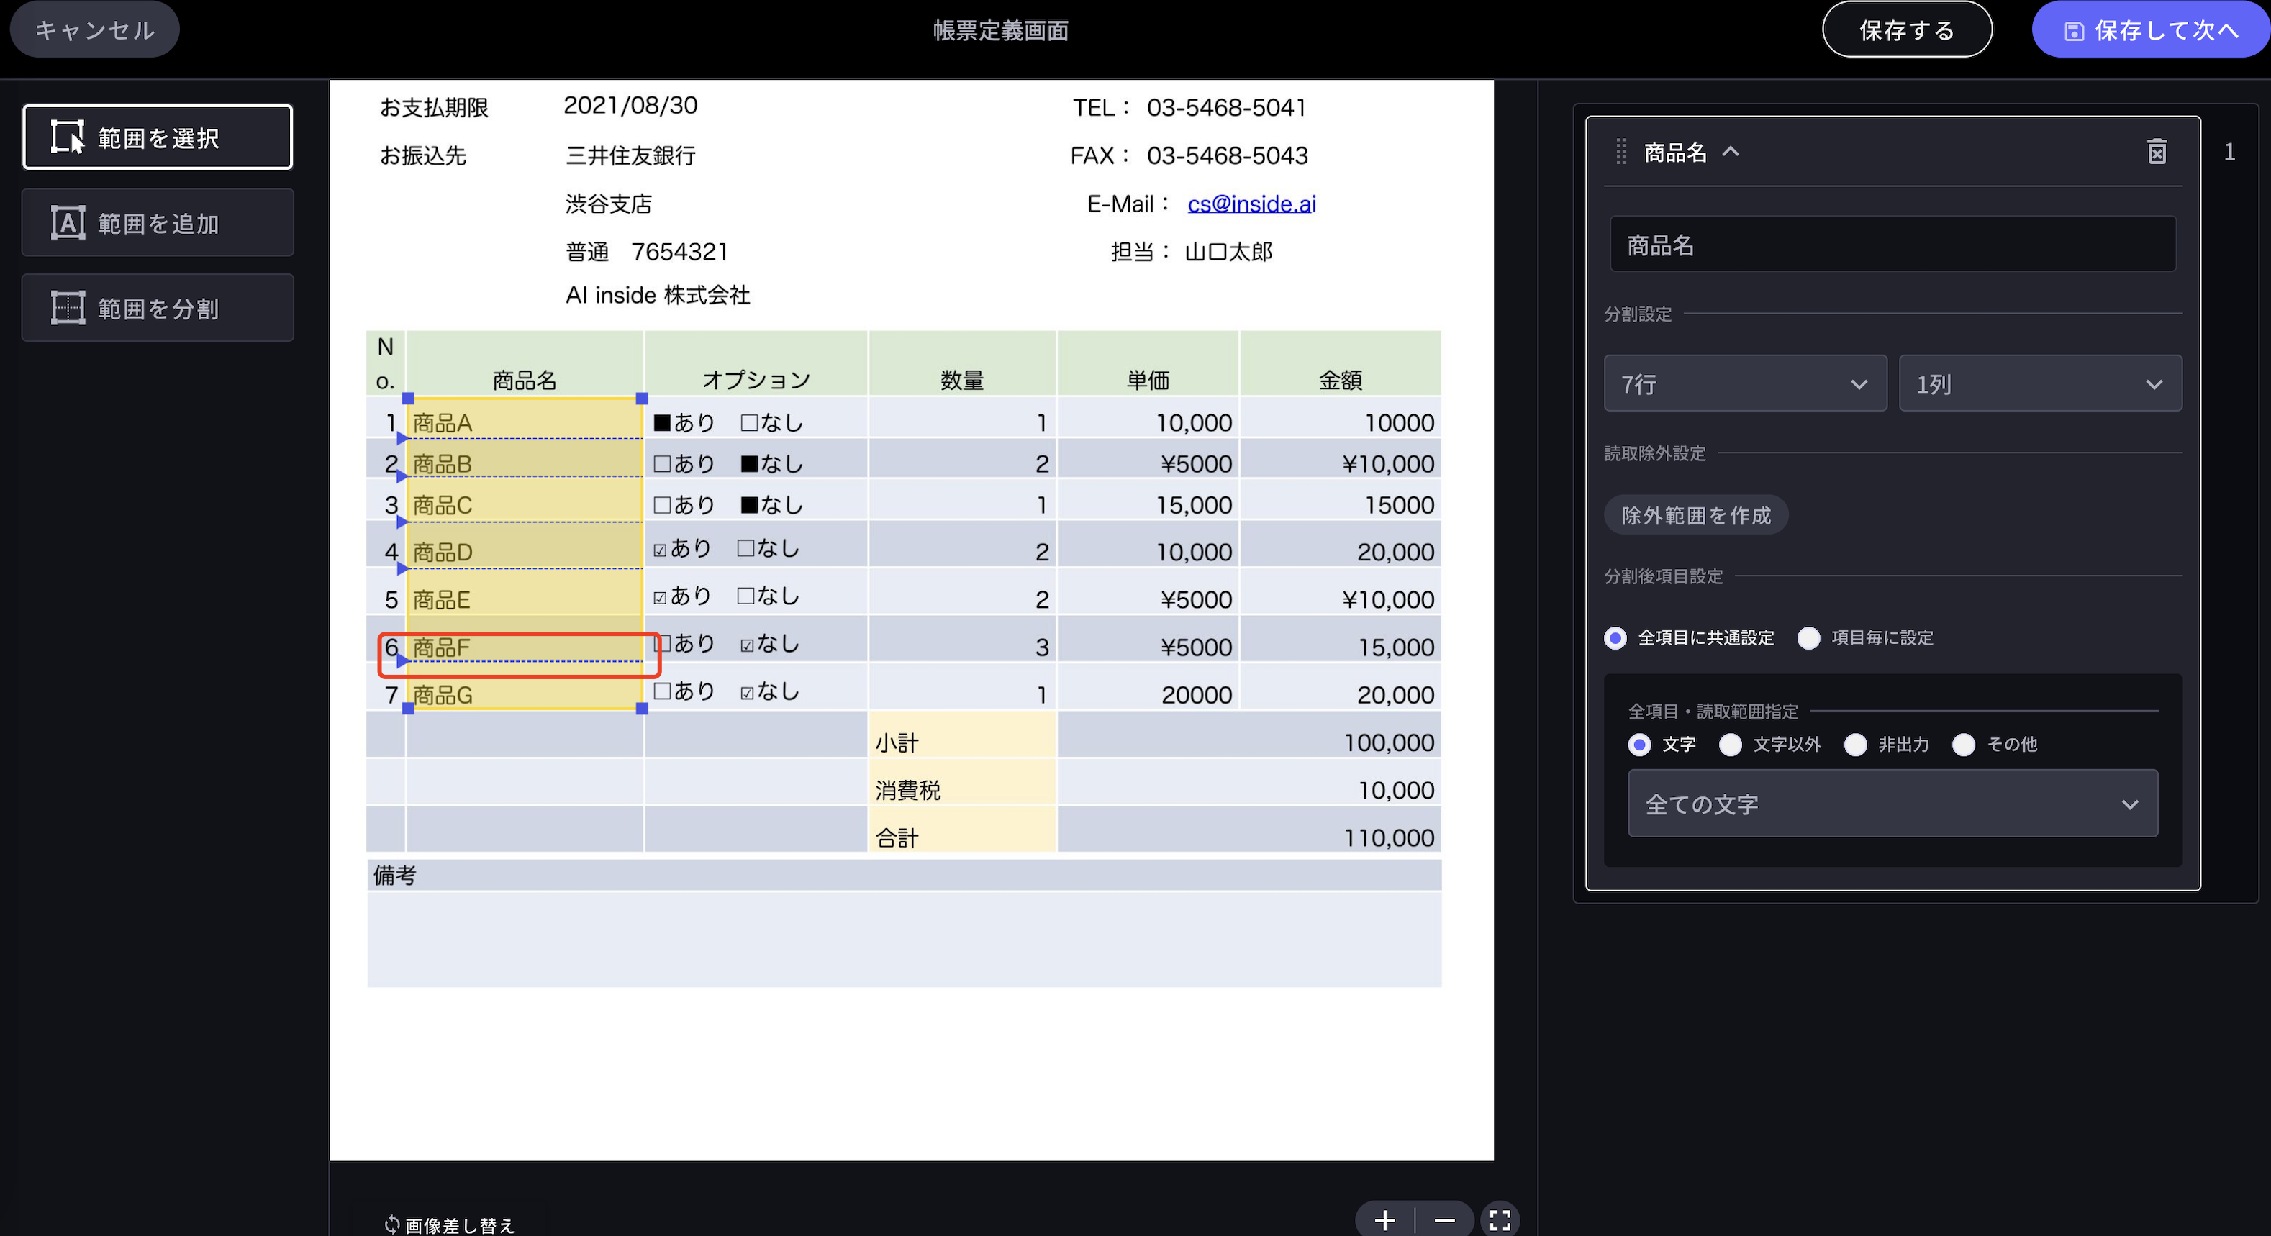Click the 20000 unit price of 商品G
Viewport: 2271px width, 1236px height.
click(x=1197, y=695)
